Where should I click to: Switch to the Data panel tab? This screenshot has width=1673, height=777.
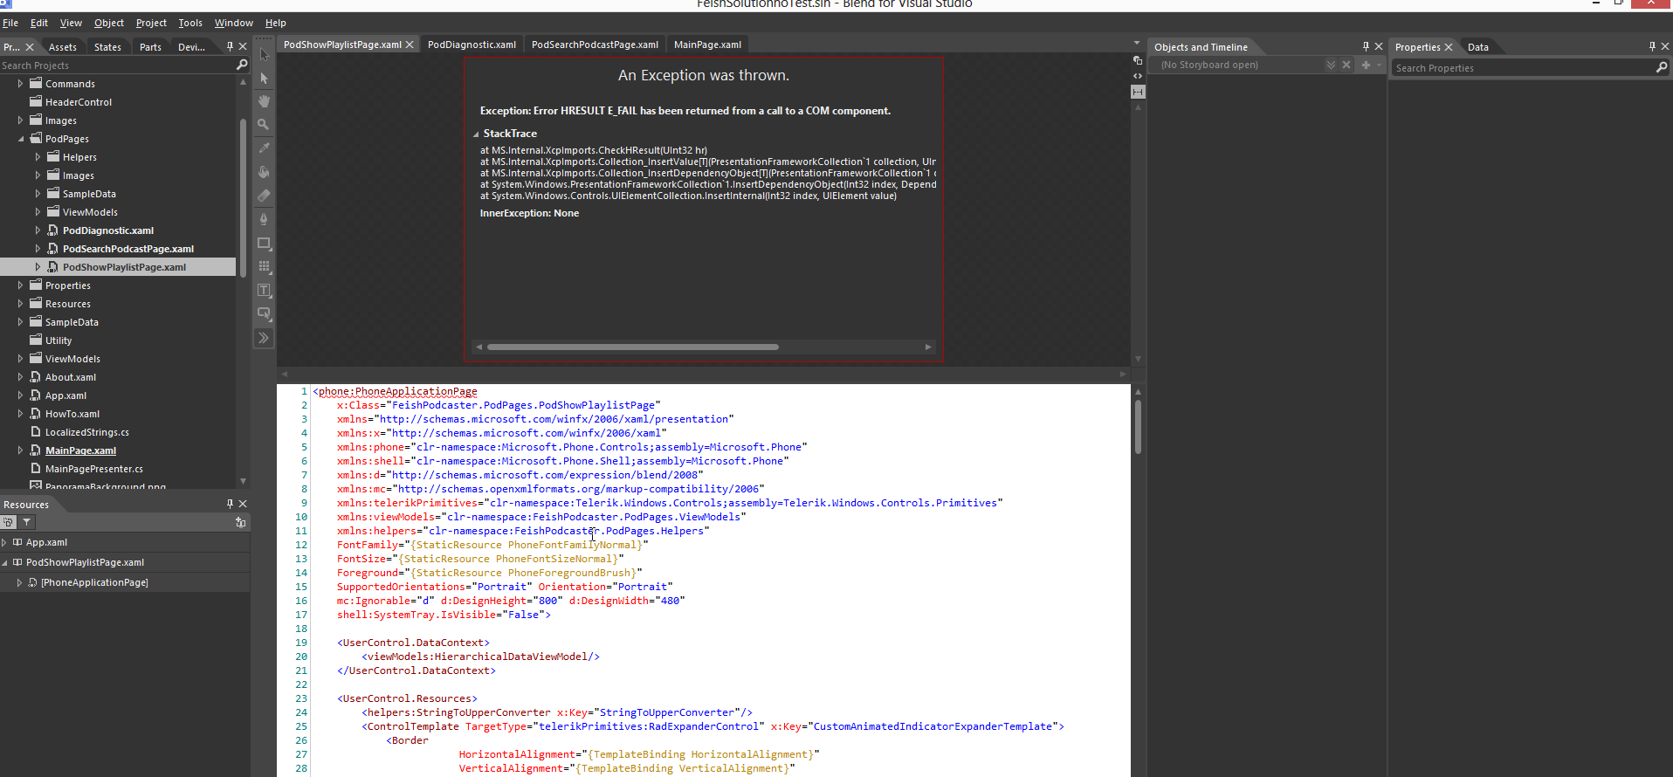pyautogui.click(x=1477, y=47)
